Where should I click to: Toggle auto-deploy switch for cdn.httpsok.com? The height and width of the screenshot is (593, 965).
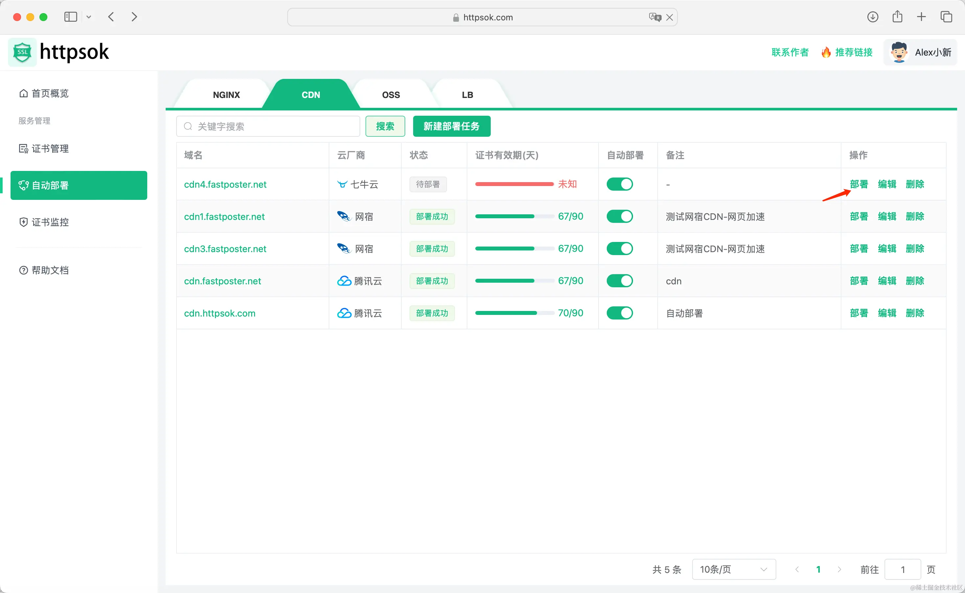(620, 313)
